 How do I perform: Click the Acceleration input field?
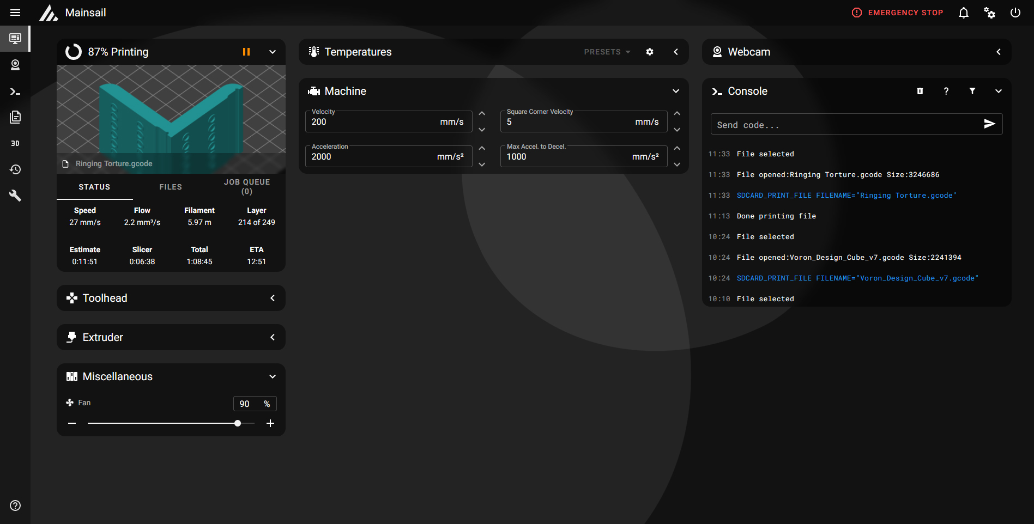[389, 156]
